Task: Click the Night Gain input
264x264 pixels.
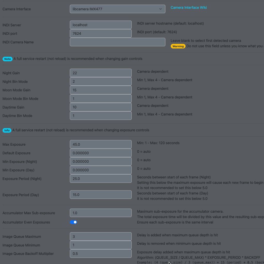Action: coord(101,73)
